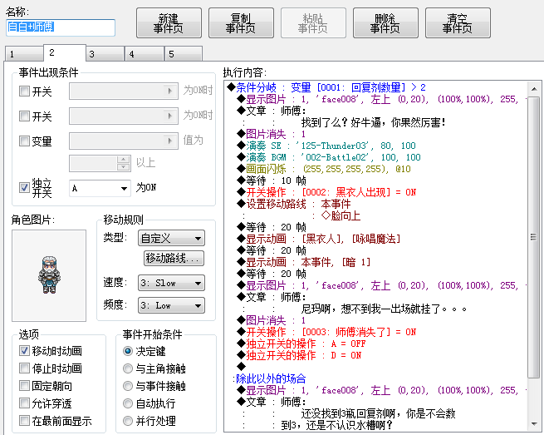Select the 开关操作 [0002: 黑衣人出现] = ON line
Screen dimensions: 544x435
pos(326,192)
